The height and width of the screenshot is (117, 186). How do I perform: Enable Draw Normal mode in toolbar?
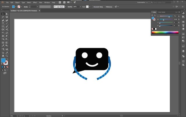tap(2, 70)
